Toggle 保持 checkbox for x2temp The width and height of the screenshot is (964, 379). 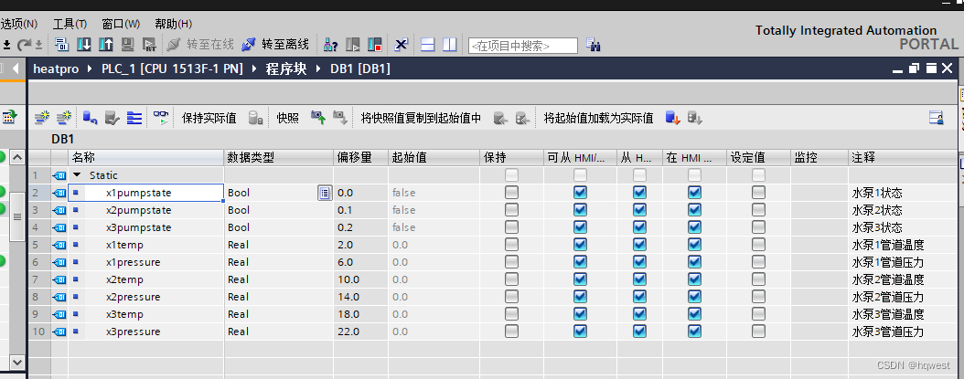pos(511,279)
